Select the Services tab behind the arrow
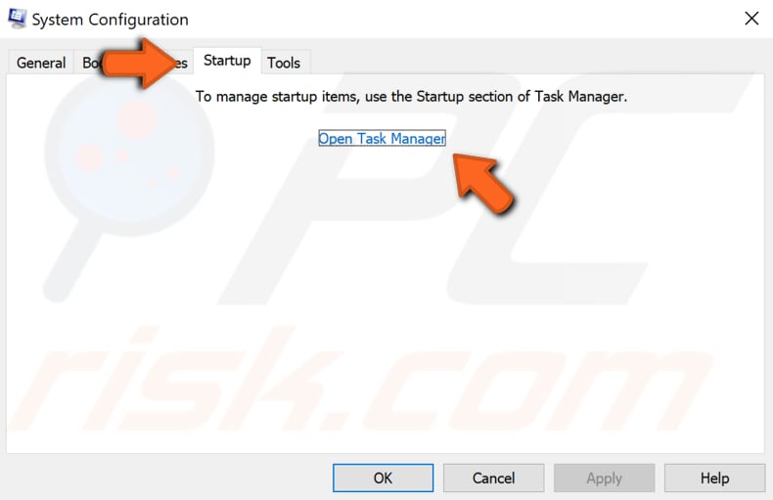773x500 pixels. click(x=179, y=63)
